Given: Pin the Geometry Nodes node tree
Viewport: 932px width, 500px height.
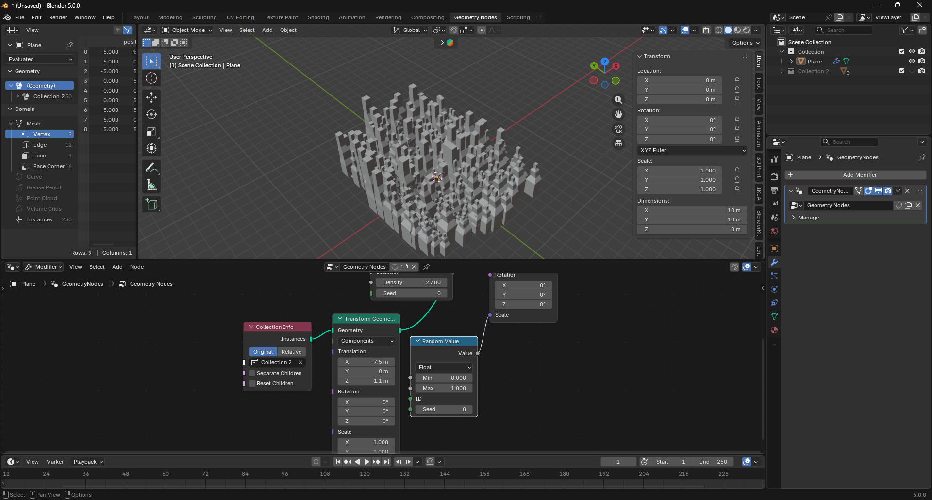Looking at the screenshot, I should tap(426, 267).
